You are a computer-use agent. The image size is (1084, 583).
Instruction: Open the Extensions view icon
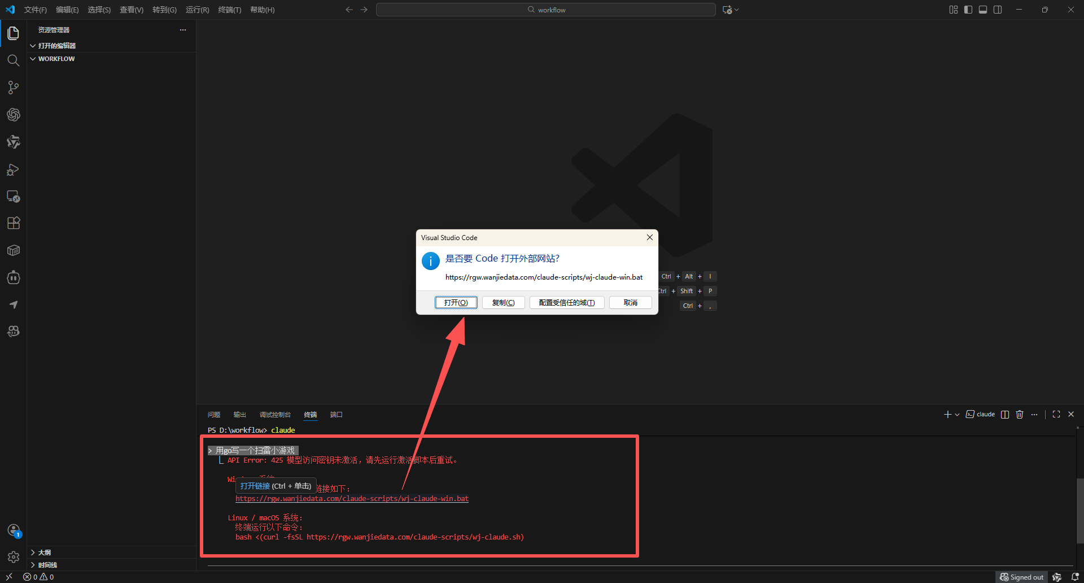point(14,223)
